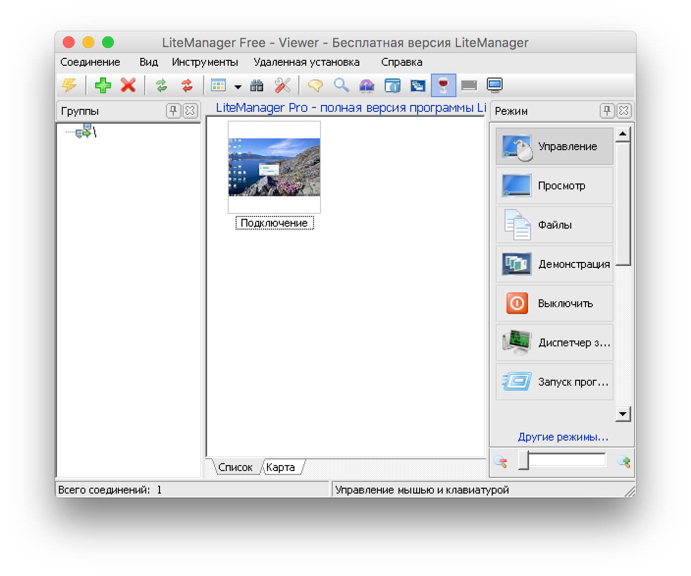The height and width of the screenshot is (576, 691).
Task: Switch to the Карта tab
Action: click(x=281, y=468)
